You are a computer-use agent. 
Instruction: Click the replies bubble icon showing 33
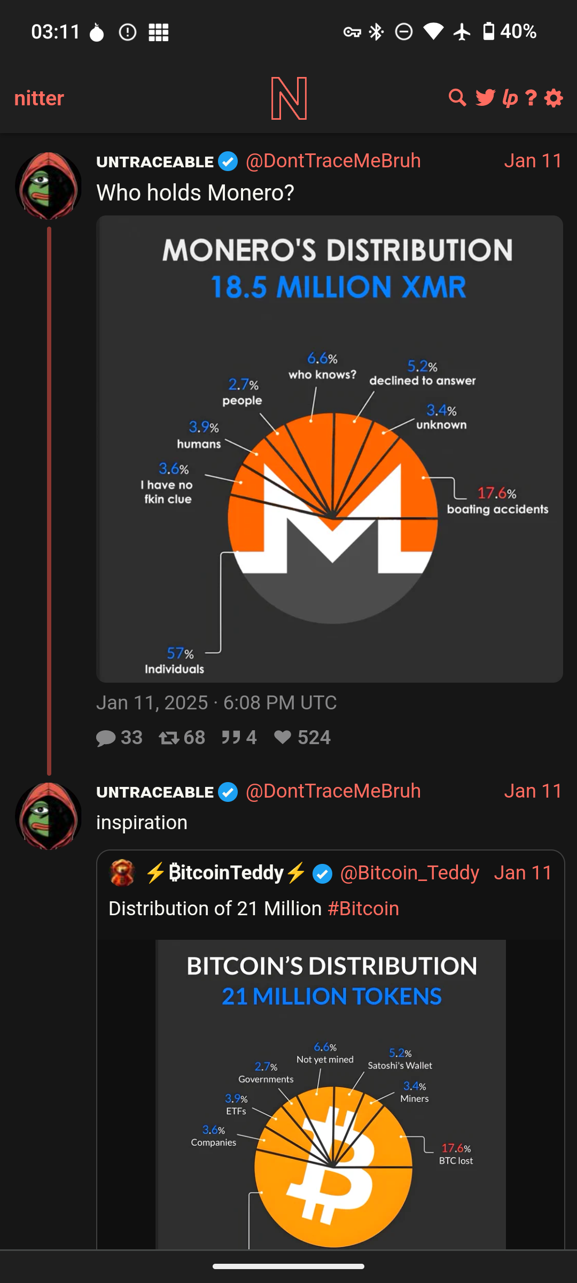coord(106,738)
